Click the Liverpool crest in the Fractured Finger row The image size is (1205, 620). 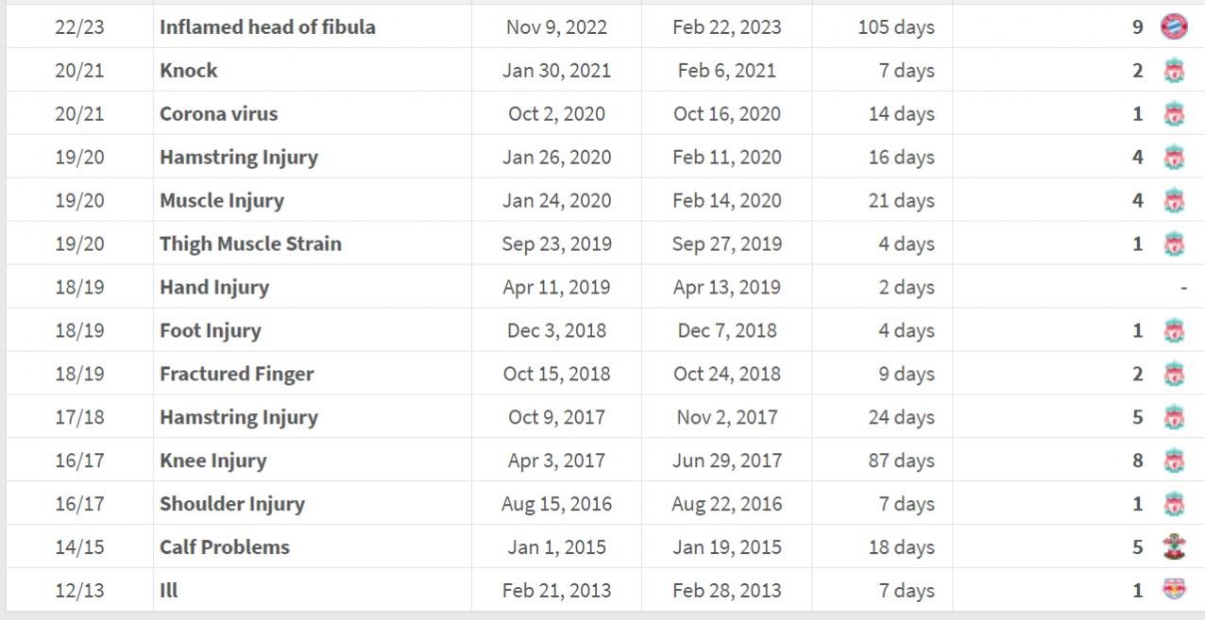click(1174, 374)
